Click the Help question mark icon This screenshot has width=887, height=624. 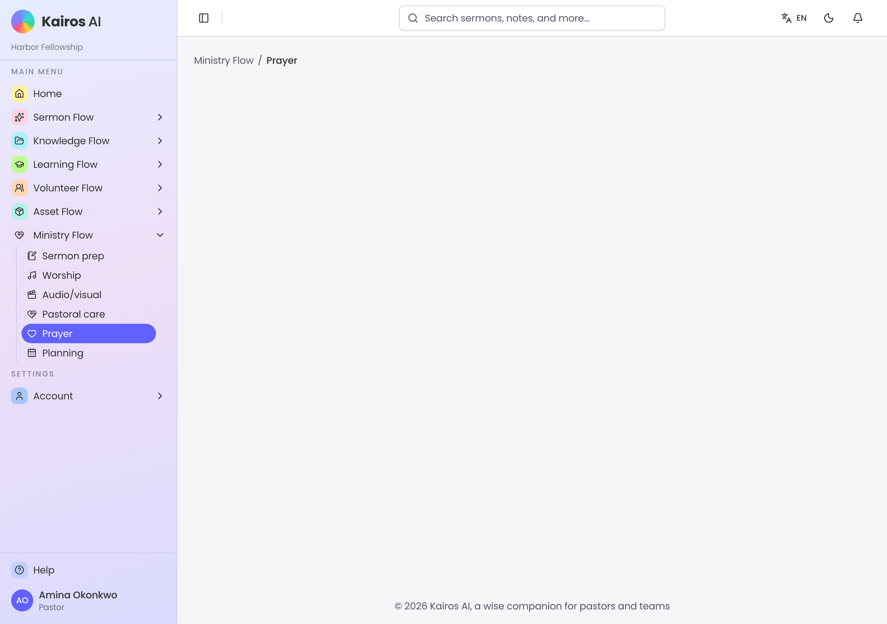coord(19,570)
